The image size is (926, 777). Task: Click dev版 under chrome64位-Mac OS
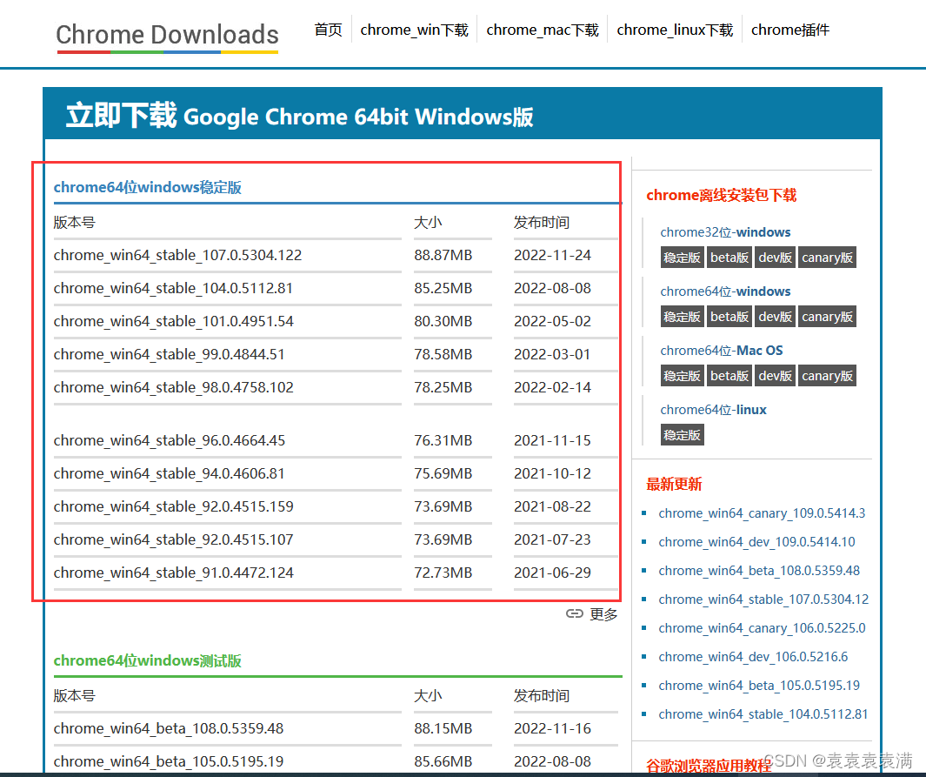(775, 376)
